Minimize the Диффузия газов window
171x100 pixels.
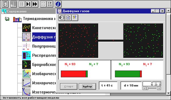pyautogui.click(x=153, y=11)
